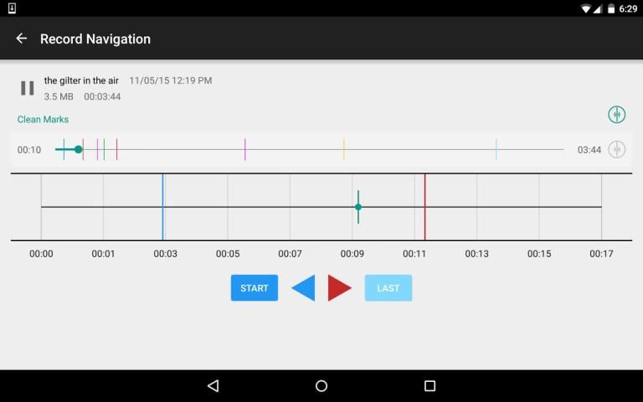Viewport: 643px width, 402px height.
Task: Jump to next mark with red arrow
Action: 339,288
